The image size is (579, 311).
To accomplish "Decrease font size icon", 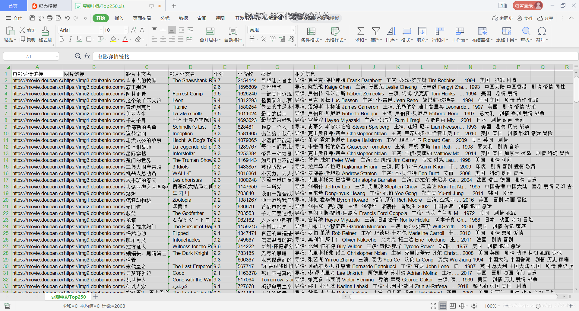I will (x=142, y=30).
